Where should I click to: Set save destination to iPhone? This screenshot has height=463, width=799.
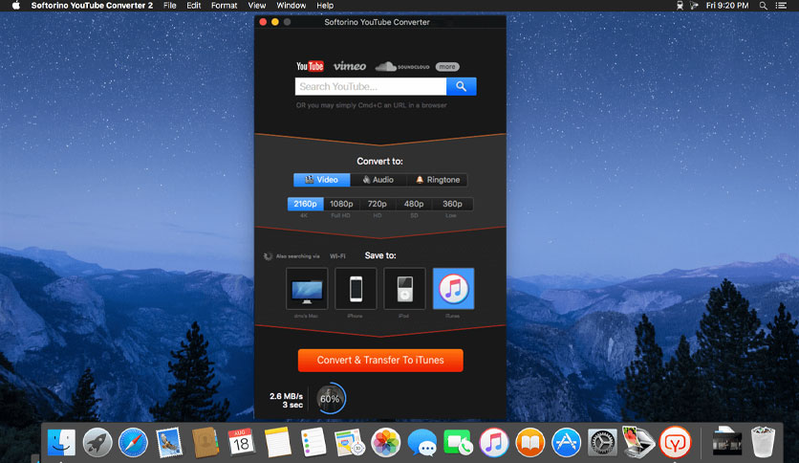pos(356,289)
